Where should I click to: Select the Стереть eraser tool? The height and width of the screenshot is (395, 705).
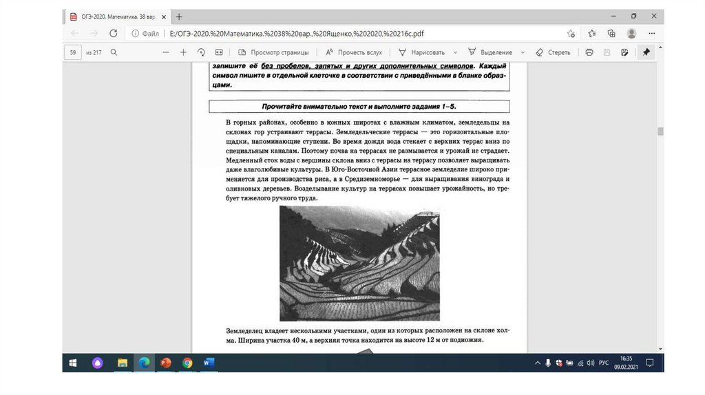point(553,52)
